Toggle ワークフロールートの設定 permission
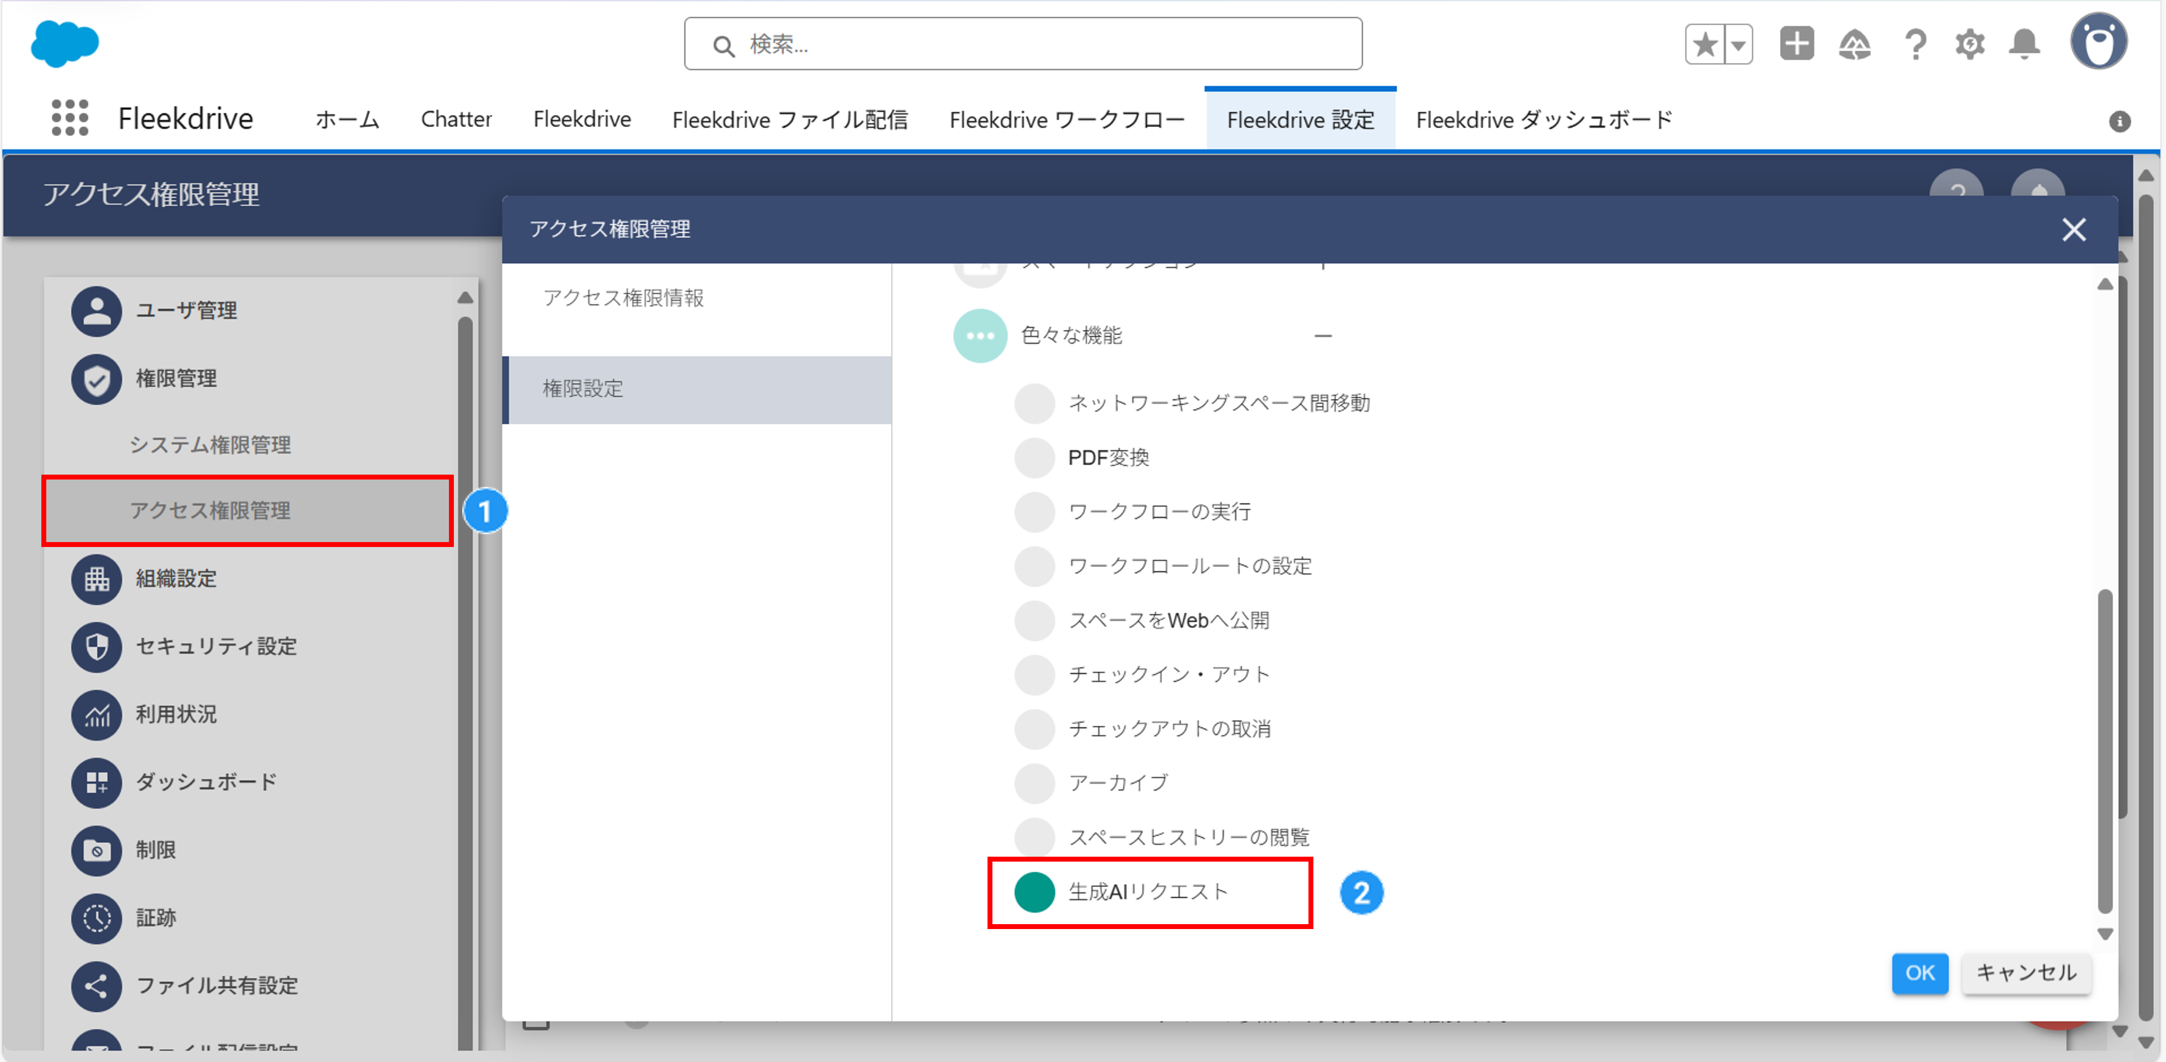 point(1034,566)
